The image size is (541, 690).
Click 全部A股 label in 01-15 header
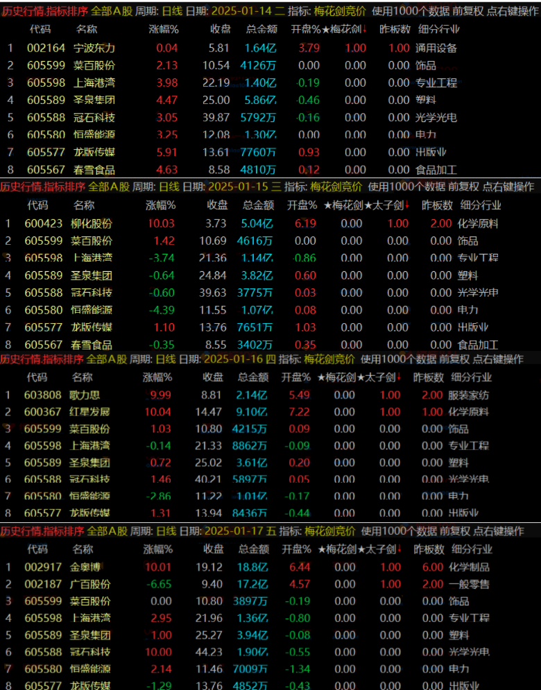point(109,187)
